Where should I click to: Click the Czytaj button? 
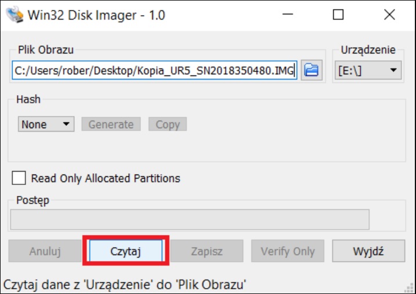point(126,251)
